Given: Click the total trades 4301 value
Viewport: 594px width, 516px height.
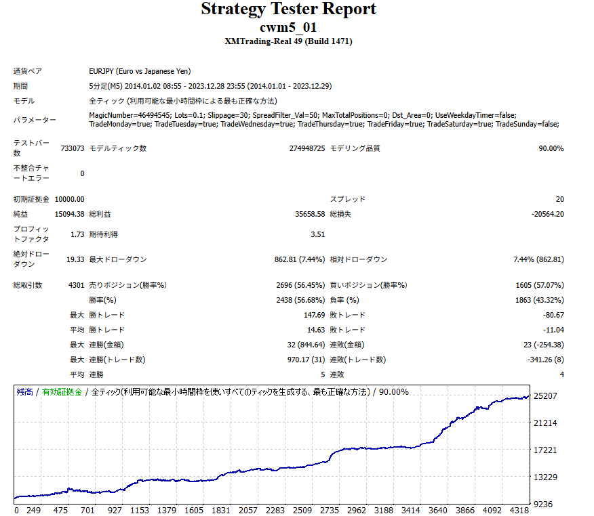Looking at the screenshot, I should (x=76, y=285).
